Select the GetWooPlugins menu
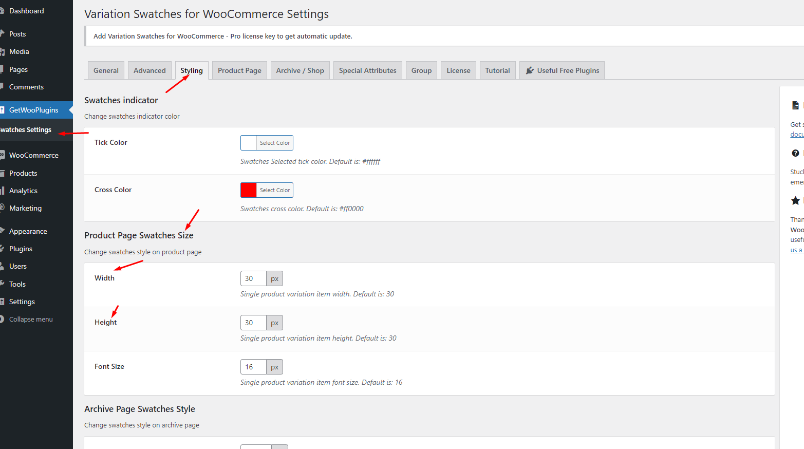The height and width of the screenshot is (449, 804). [x=33, y=110]
